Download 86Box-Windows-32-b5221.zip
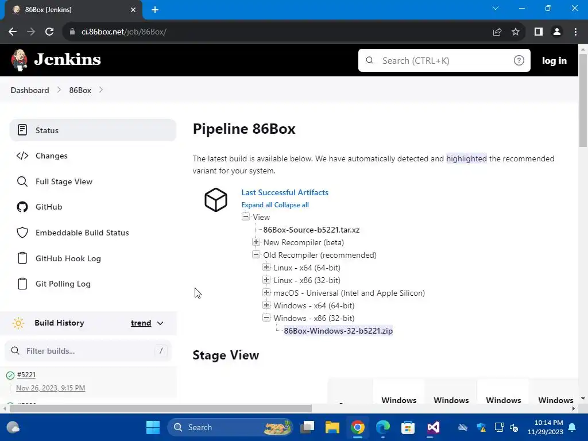This screenshot has height=441, width=588. [338, 331]
